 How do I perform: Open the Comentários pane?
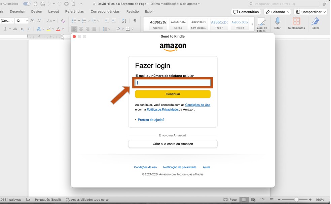[246, 12]
